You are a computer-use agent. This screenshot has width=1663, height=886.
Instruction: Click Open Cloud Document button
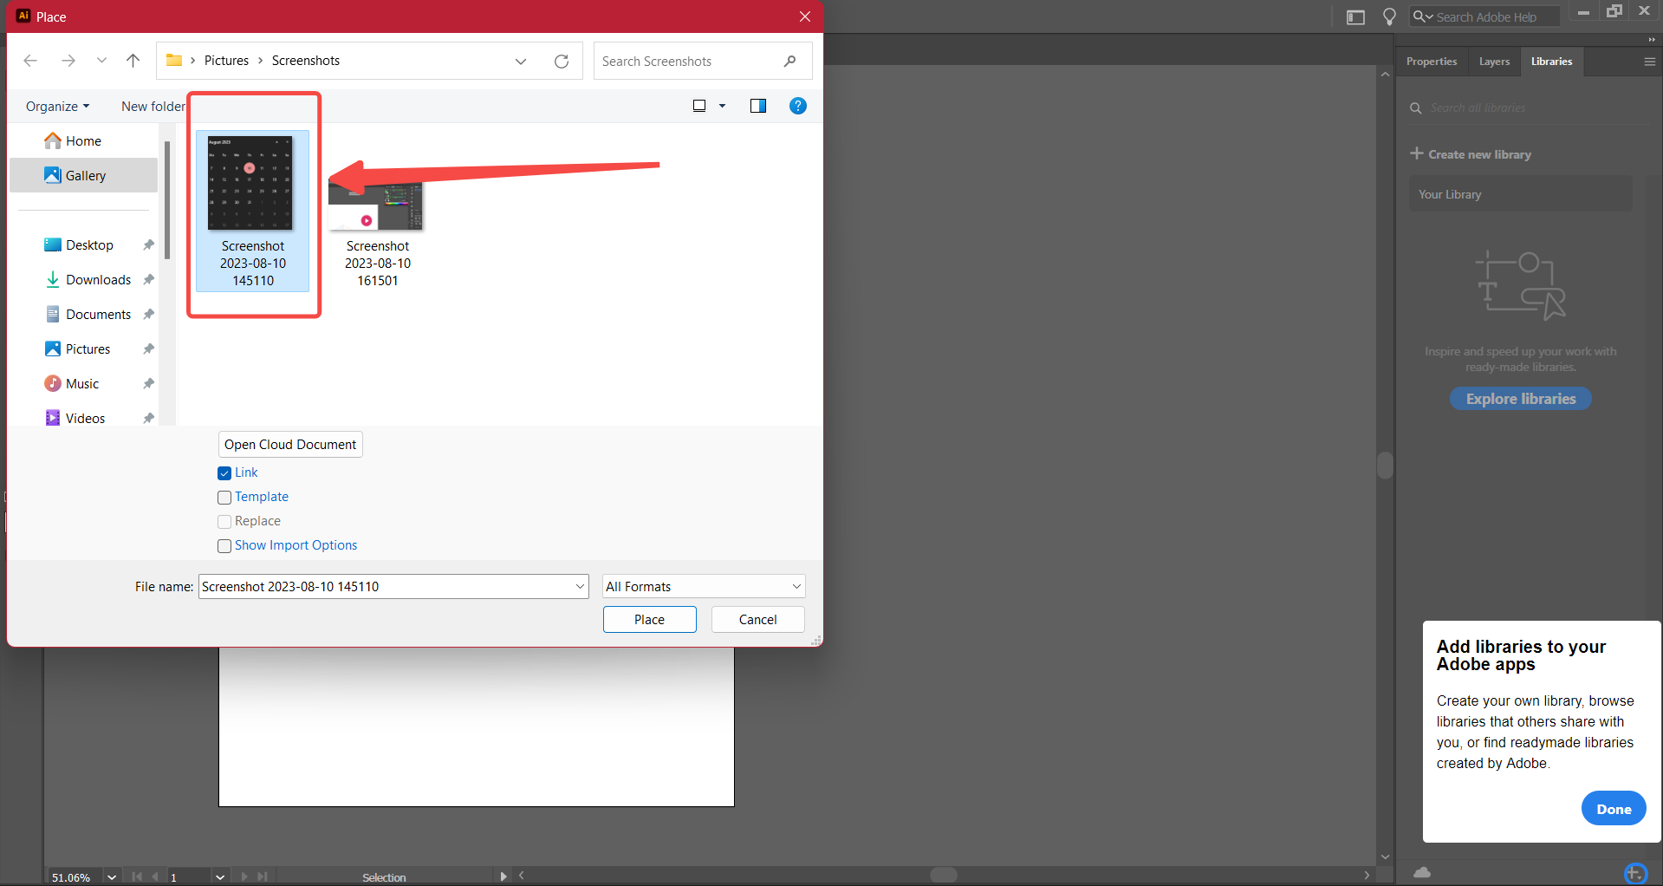pyautogui.click(x=290, y=445)
